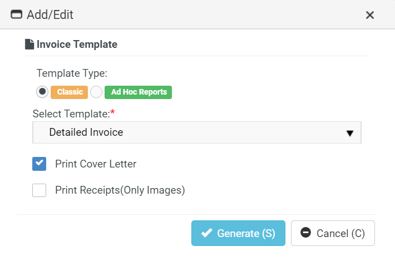Click the green Ad Hoc Reports badge
395x276 pixels.
point(139,92)
